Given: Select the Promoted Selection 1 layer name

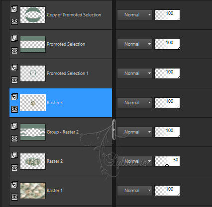Looking at the screenshot, I should tap(68, 73).
